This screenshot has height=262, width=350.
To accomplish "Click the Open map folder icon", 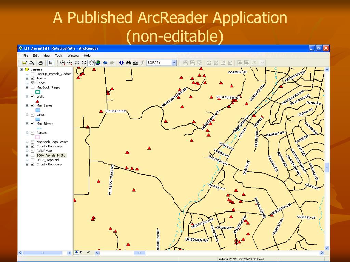I will click(x=24, y=63).
